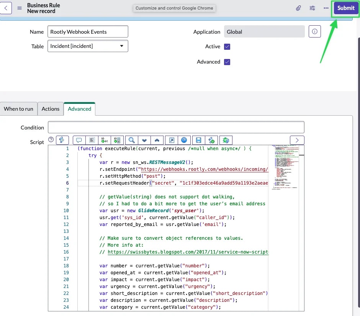Select the Advanced tab
Viewport: 360px width, 316px height.
click(x=79, y=109)
